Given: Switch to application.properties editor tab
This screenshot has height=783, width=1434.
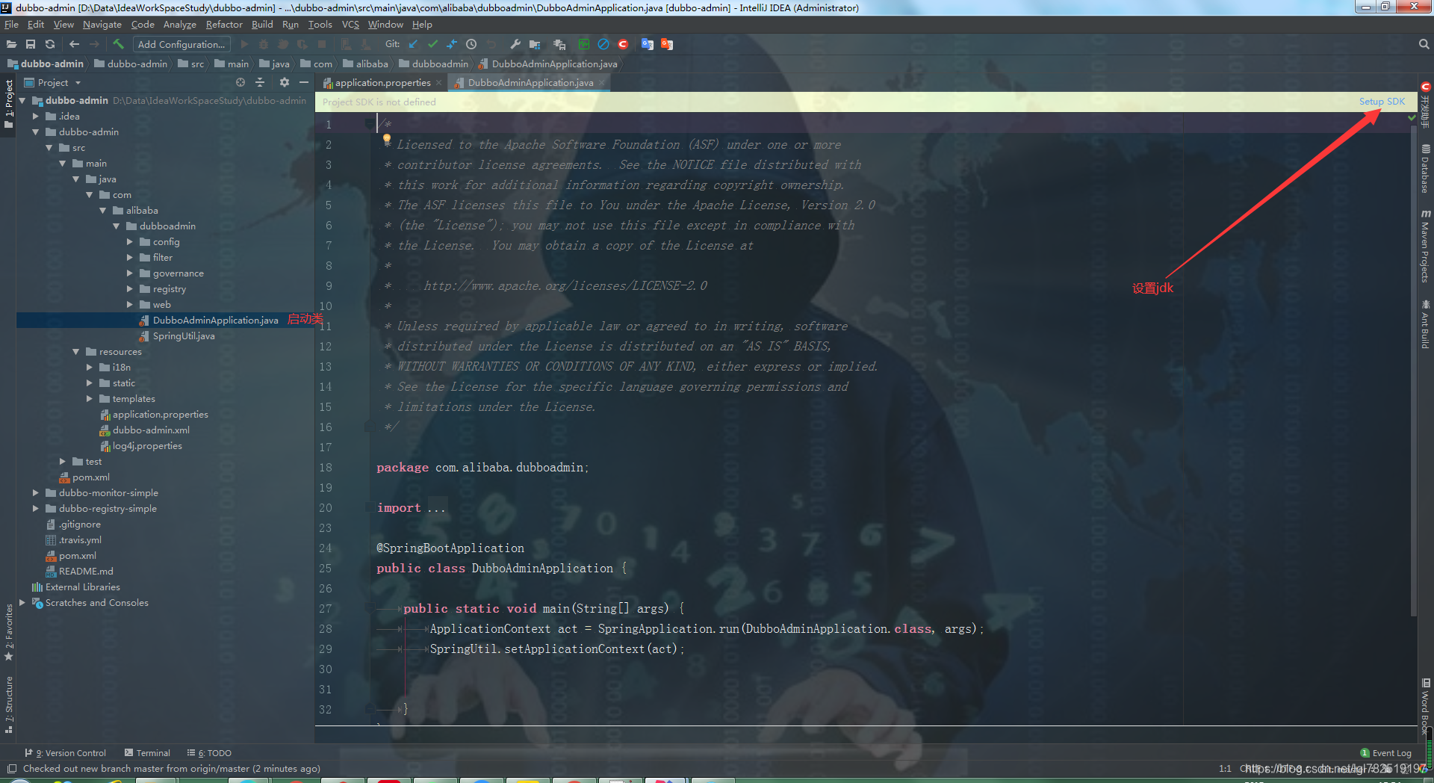Looking at the screenshot, I should tap(382, 82).
